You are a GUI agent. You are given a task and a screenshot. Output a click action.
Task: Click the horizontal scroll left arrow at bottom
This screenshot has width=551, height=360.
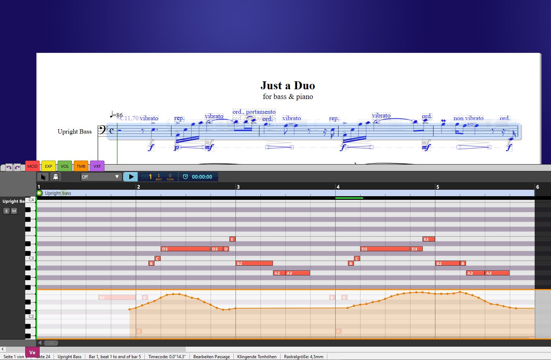(x=3, y=349)
